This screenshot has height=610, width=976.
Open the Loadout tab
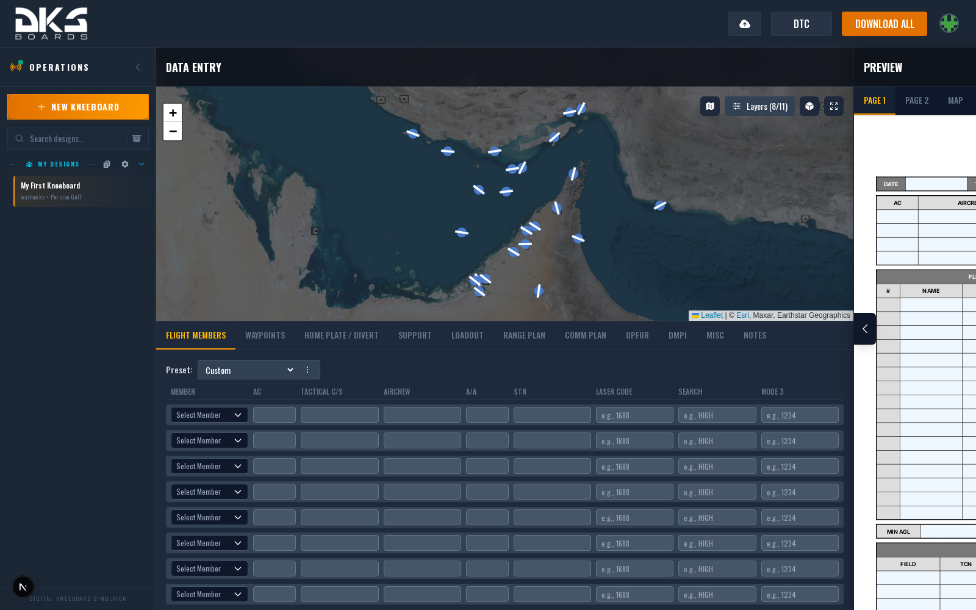(467, 335)
